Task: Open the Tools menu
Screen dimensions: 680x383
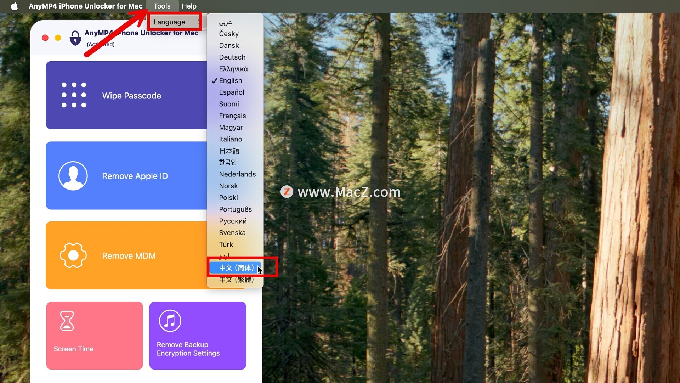Action: [162, 6]
